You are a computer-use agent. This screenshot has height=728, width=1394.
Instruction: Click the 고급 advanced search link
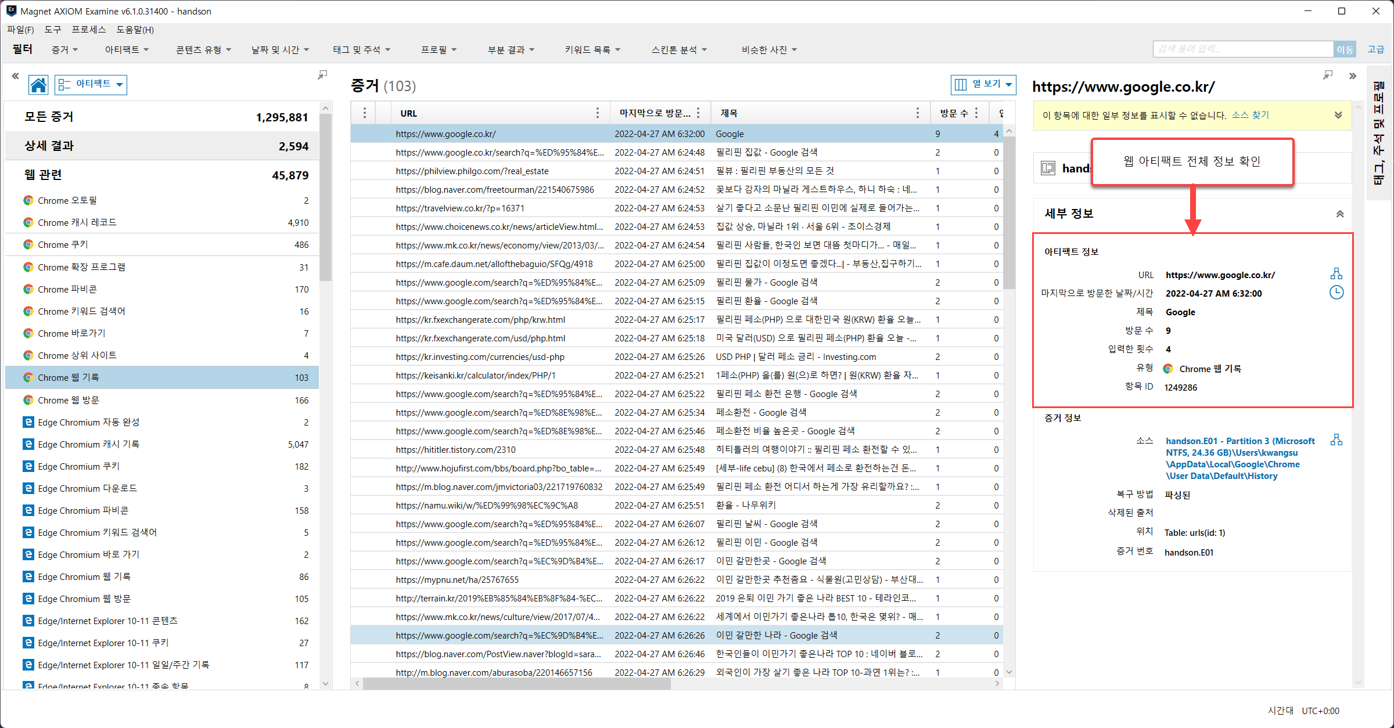(x=1375, y=50)
